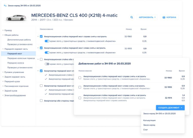This screenshot has width=193, height=138.
Task: Turn off the Airmatic toggle under 32-1955
Action: tap(47, 53)
